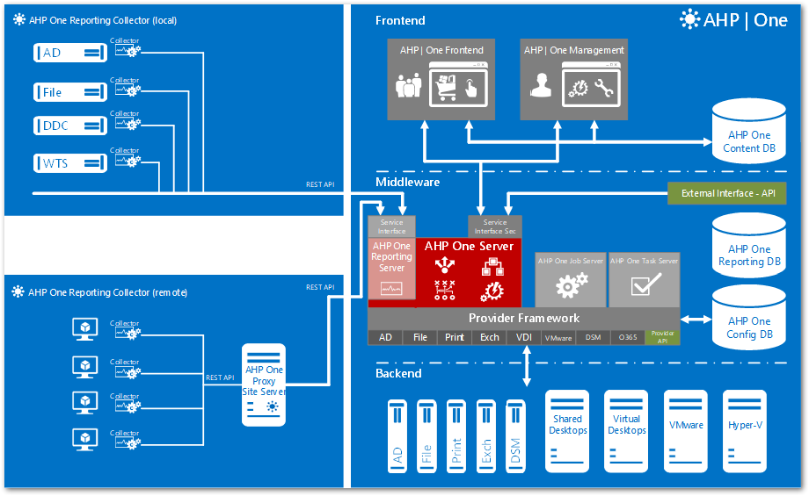Select the Exch provider tab
Screen dimensions: 809x496
pyautogui.click(x=490, y=337)
